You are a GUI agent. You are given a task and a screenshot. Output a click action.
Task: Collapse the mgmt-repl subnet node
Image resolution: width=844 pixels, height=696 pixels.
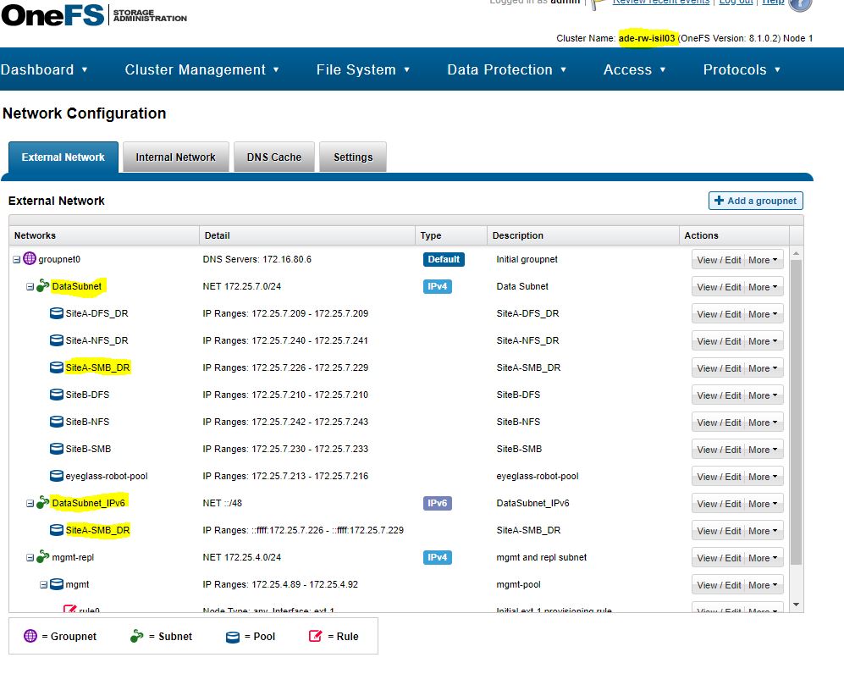30,558
